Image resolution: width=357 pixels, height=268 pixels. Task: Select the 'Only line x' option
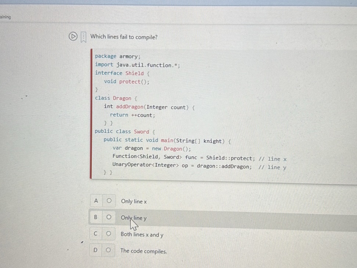134,201
